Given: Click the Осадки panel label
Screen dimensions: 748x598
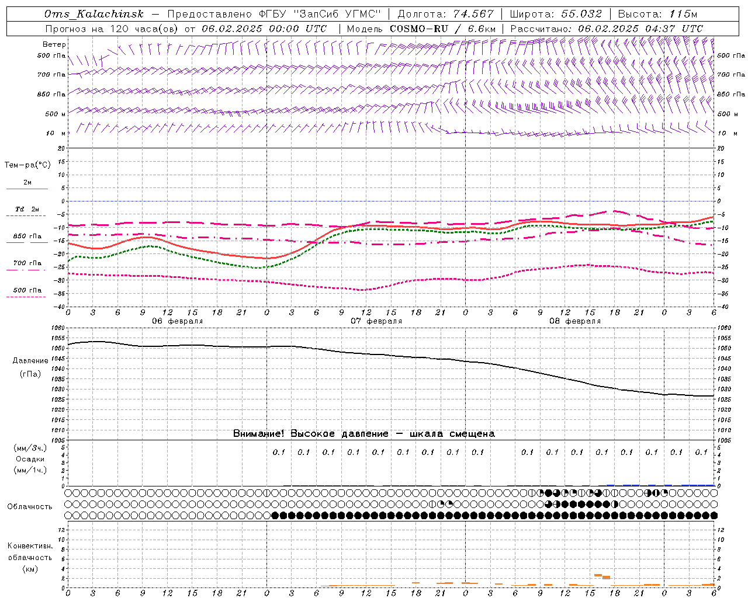Looking at the screenshot, I should pyautogui.click(x=30, y=459).
